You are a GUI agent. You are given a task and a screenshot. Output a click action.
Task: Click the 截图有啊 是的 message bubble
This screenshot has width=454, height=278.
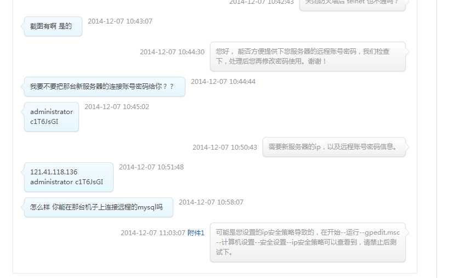click(53, 26)
